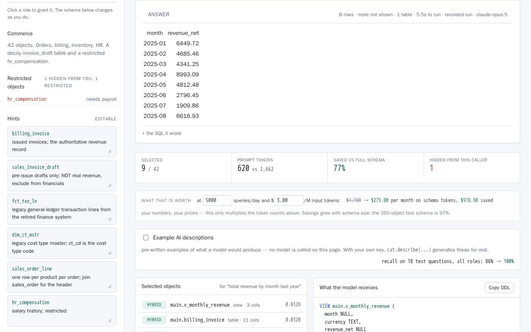Edit the dim_ct_mstr hint text
This screenshot has height=332, width=531.
[62, 247]
